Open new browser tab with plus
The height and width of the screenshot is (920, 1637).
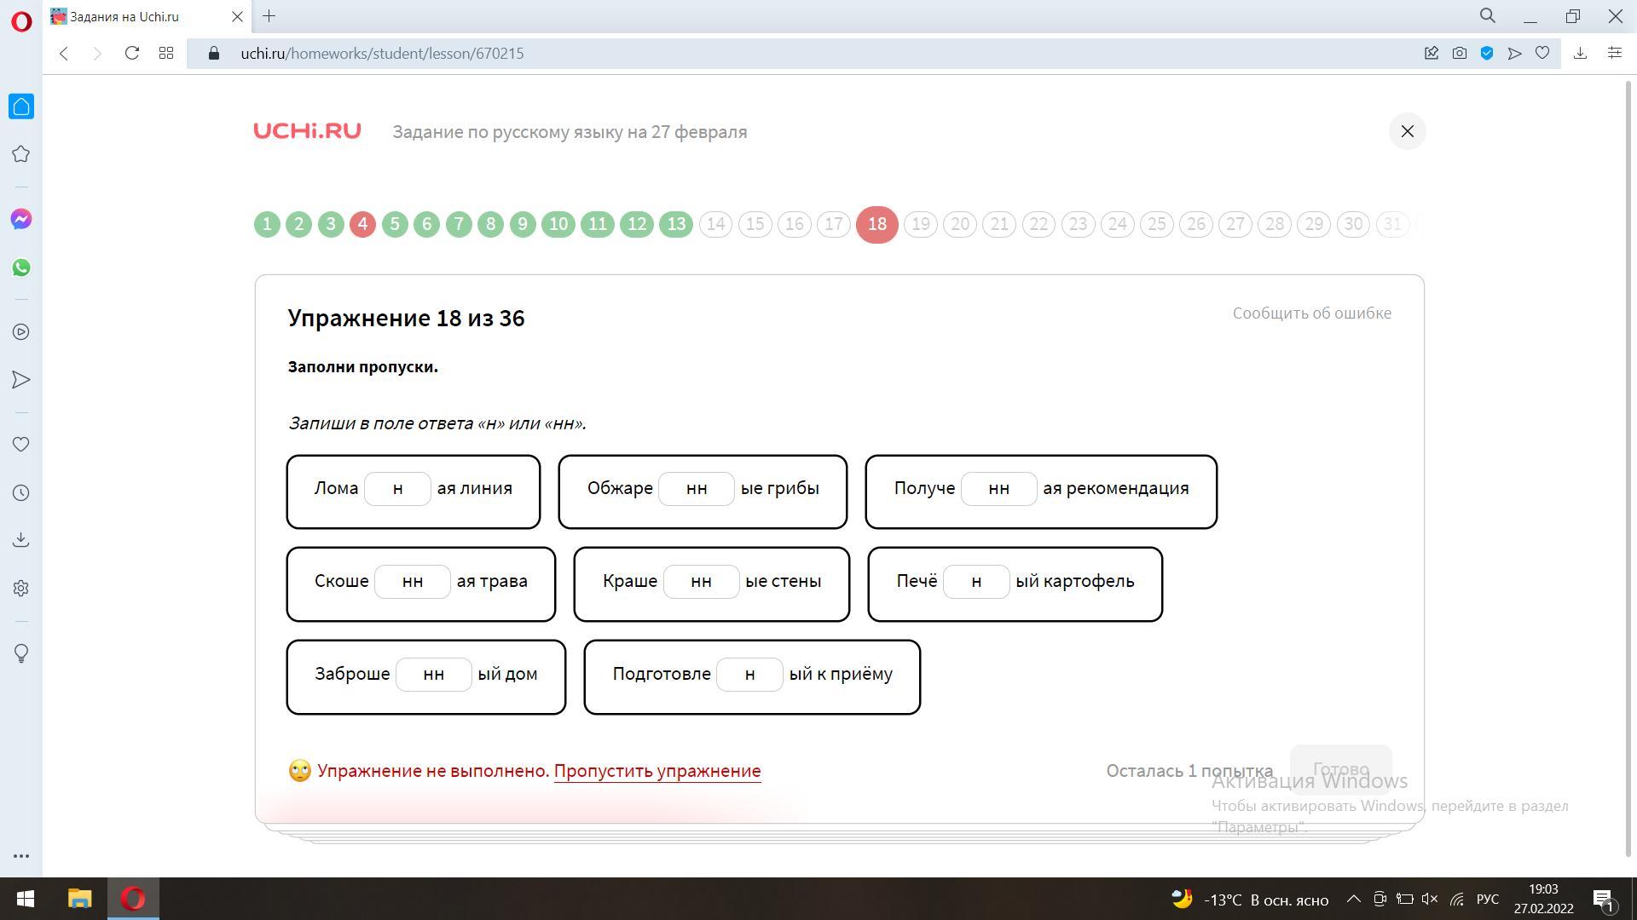click(269, 16)
